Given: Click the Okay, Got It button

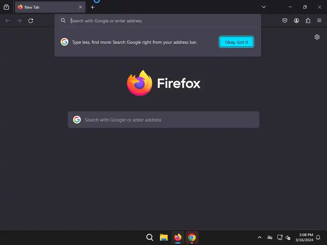Looking at the screenshot, I should pyautogui.click(x=236, y=42).
